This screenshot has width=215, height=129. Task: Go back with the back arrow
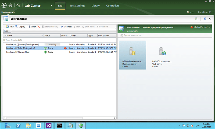coord(4,5)
